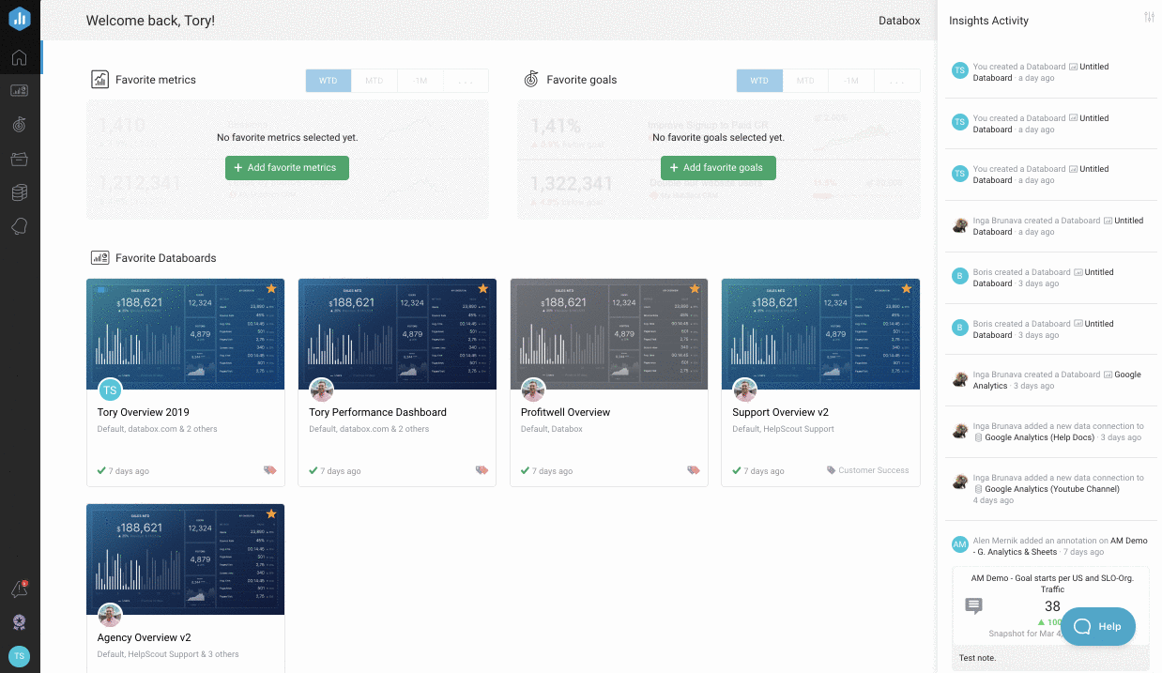Screen dimensions: 1162x673
Task: Click the Customer Success tag
Action: click(868, 470)
